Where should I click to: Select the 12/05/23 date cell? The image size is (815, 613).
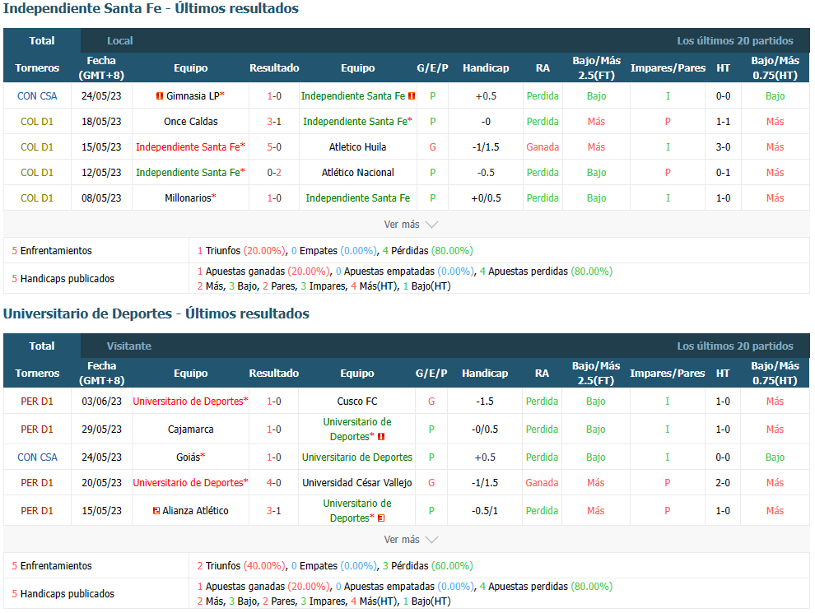click(x=101, y=173)
